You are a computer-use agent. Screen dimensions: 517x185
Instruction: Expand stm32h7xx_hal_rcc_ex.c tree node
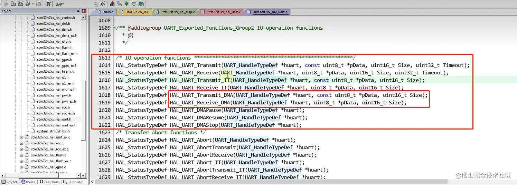click(x=21, y=149)
